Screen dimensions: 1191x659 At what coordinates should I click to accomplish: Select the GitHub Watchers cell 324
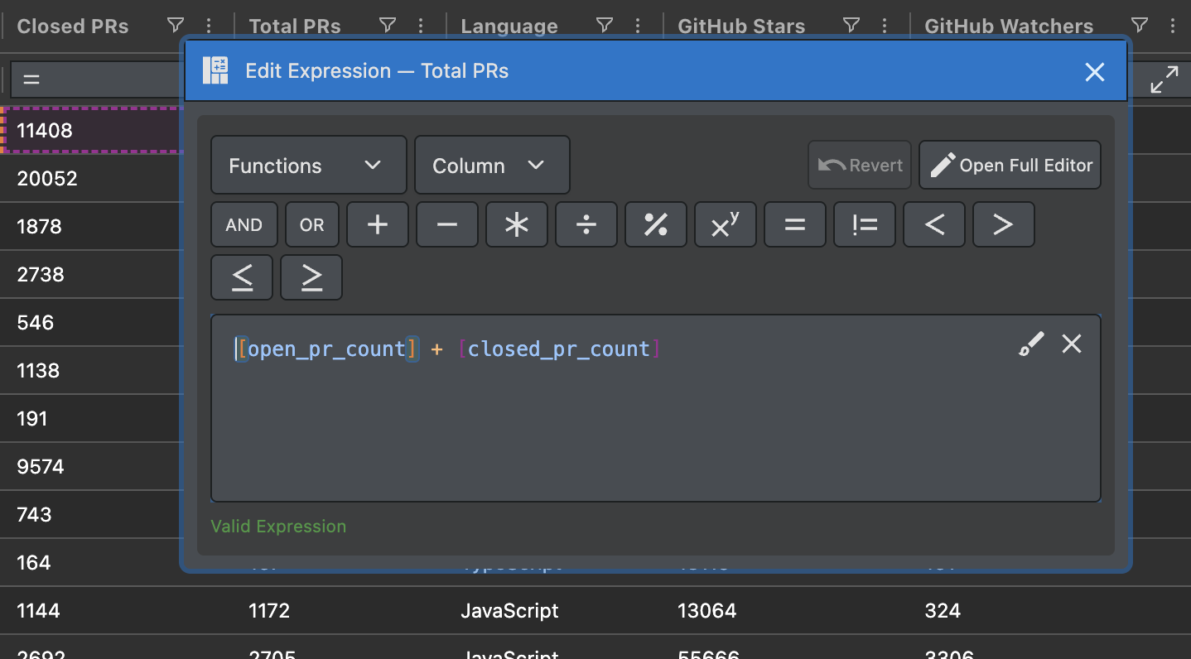pyautogui.click(x=943, y=611)
